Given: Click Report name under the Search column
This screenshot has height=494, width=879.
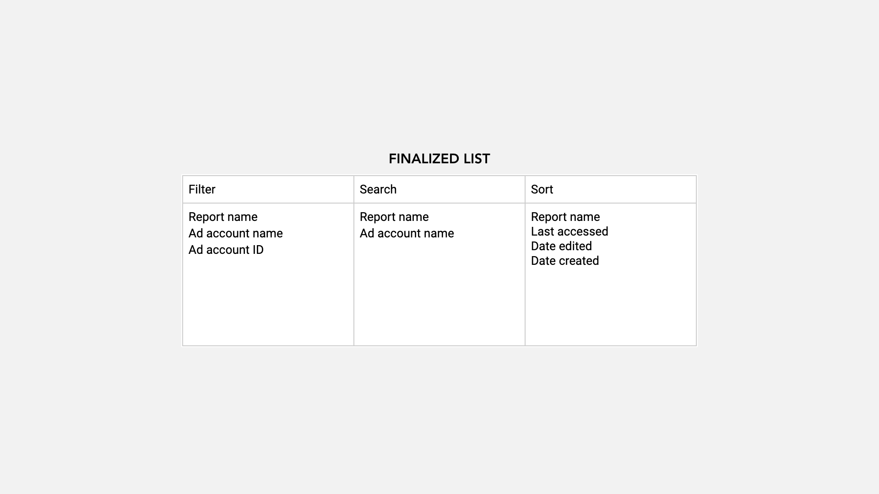Looking at the screenshot, I should coord(394,217).
